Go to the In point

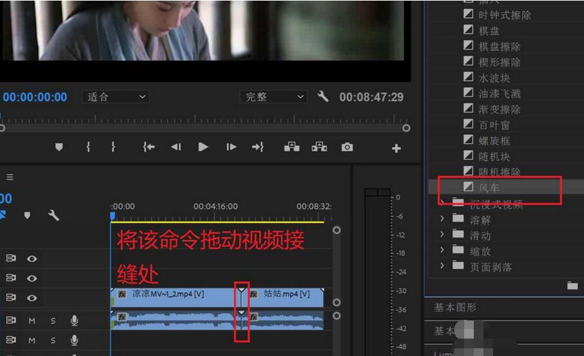coord(149,147)
